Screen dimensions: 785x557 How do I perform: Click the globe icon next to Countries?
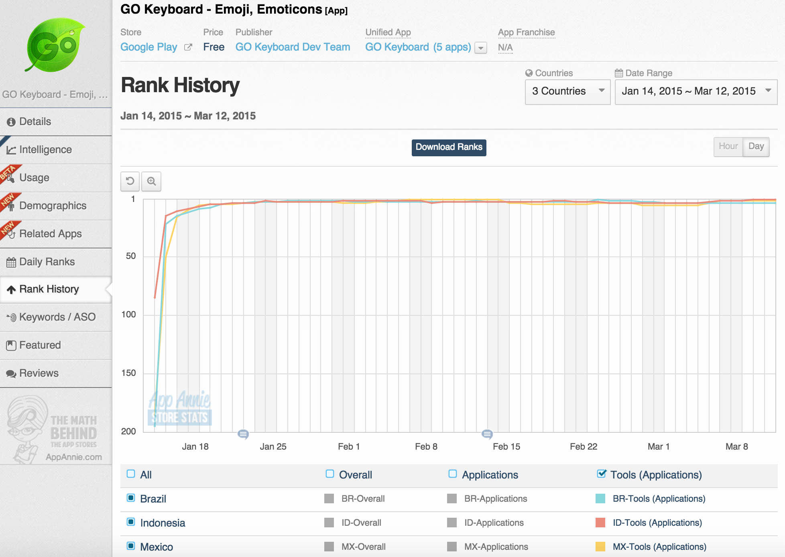pos(529,73)
